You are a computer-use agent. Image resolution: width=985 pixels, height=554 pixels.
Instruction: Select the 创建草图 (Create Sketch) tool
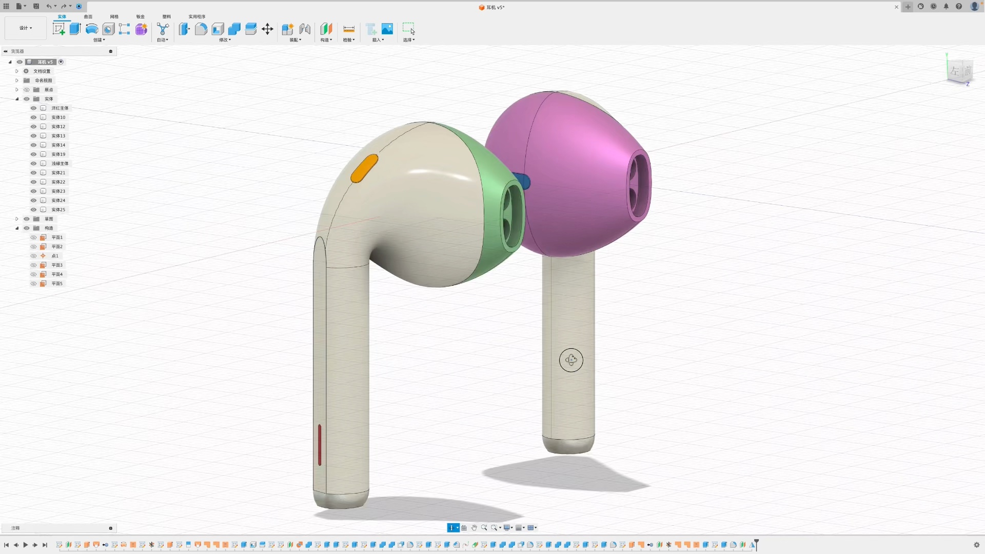(59, 29)
